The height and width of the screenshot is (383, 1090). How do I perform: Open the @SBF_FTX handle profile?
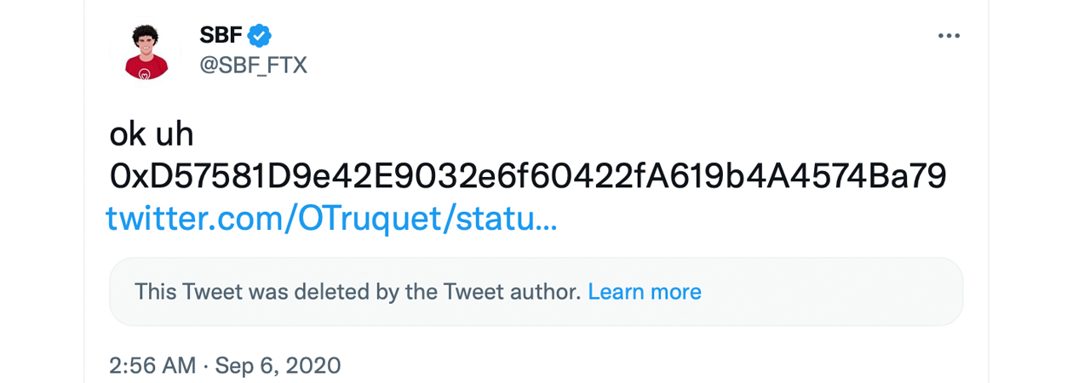click(253, 65)
